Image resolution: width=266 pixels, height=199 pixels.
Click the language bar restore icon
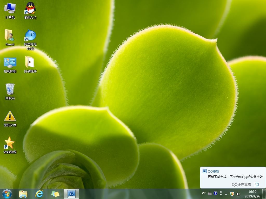tap(221, 192)
